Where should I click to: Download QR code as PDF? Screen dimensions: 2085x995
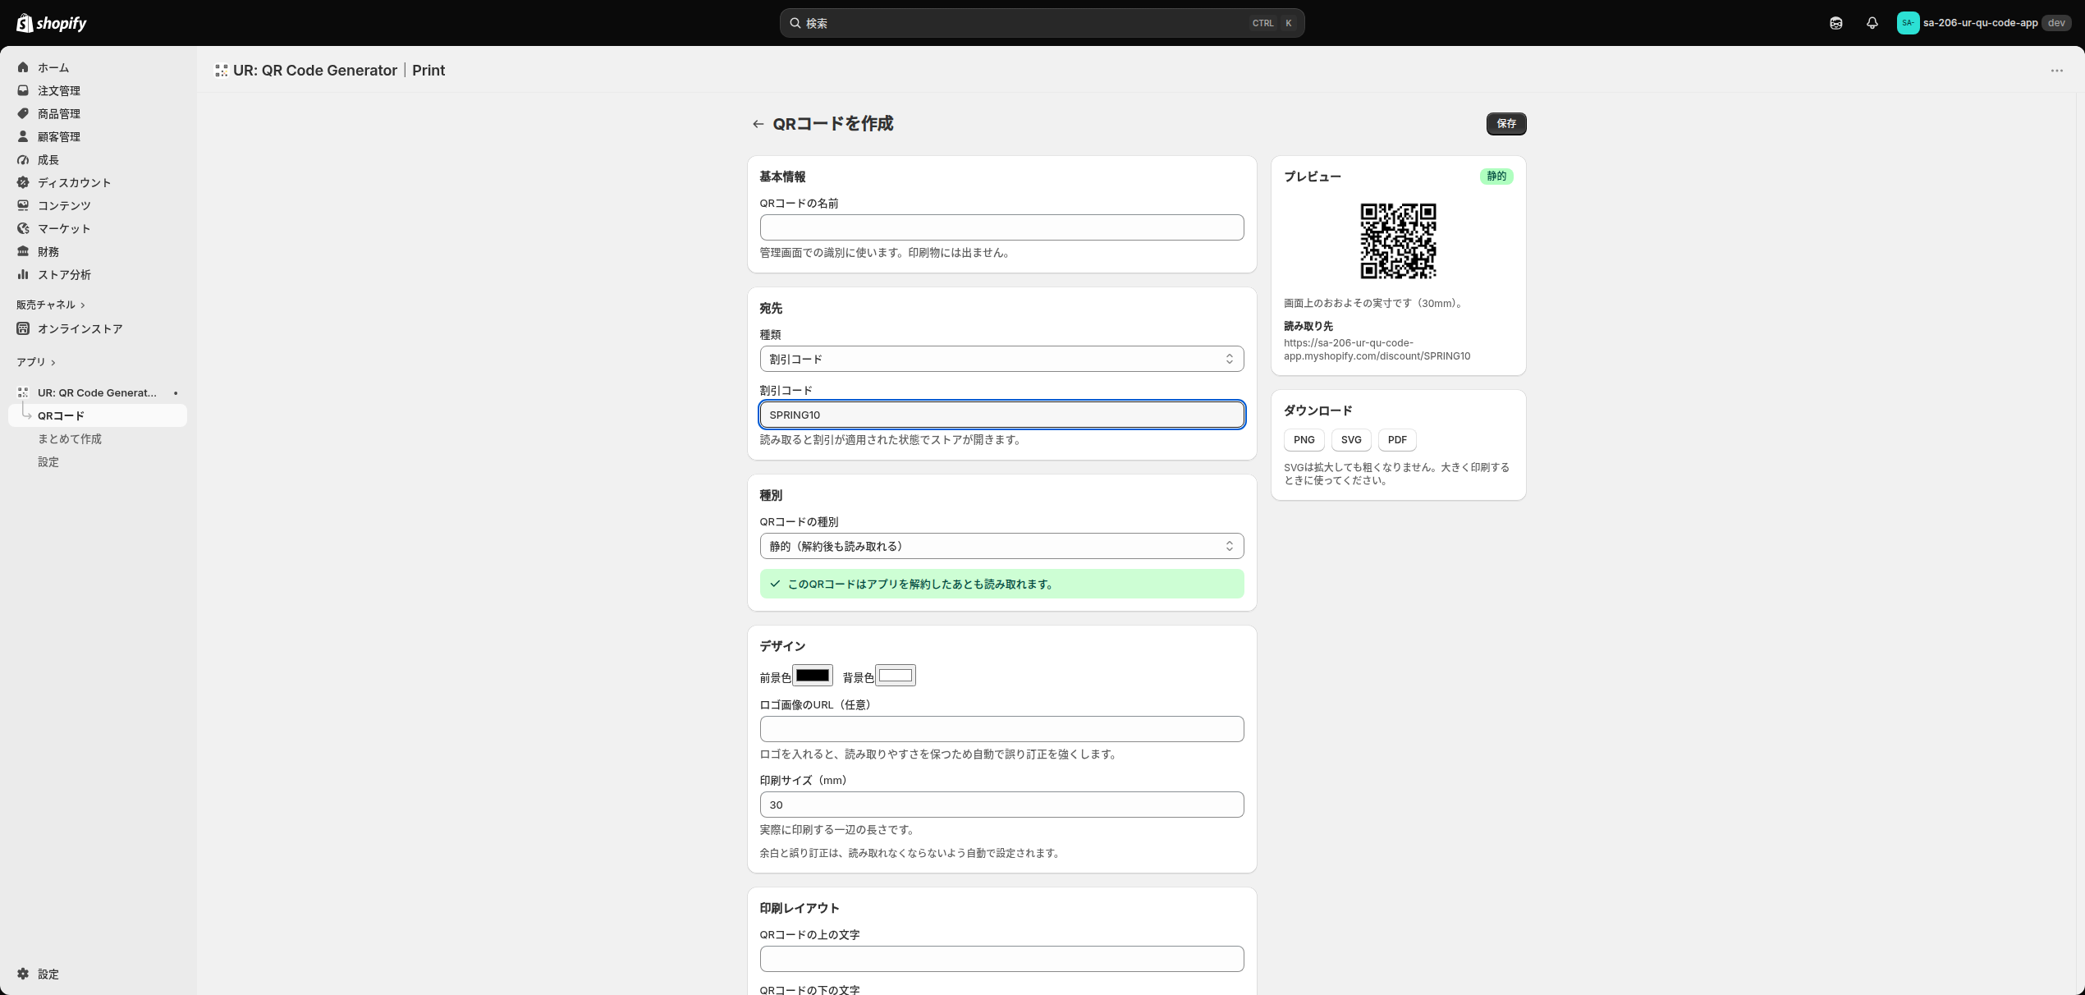coord(1397,440)
